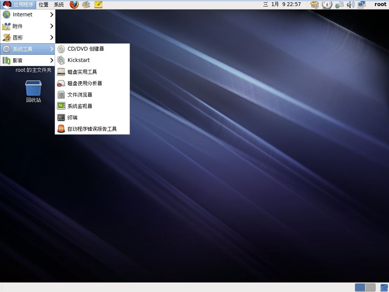The width and height of the screenshot is (389, 292).
Task: Click the trash applet in bottom panel
Action: (384, 287)
